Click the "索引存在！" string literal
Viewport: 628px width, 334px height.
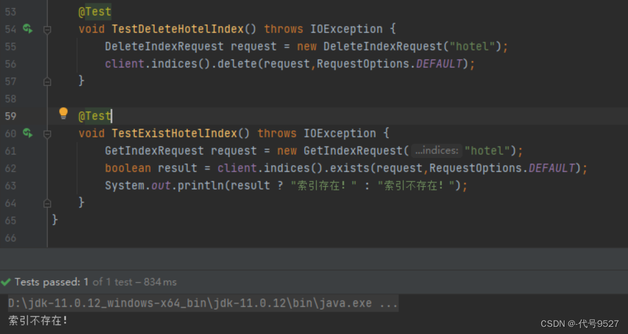pyautogui.click(x=323, y=185)
